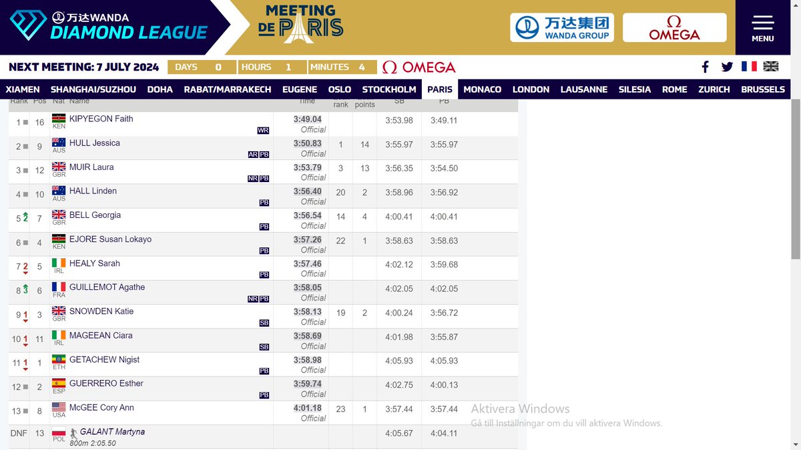Image resolution: width=801 pixels, height=450 pixels.
Task: Select the STOCKHOLM meeting tab
Action: (389, 89)
